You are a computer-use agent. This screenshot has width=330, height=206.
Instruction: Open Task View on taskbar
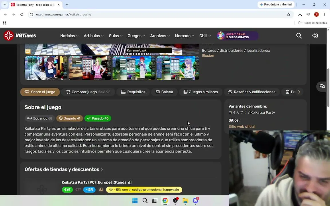pos(155,201)
